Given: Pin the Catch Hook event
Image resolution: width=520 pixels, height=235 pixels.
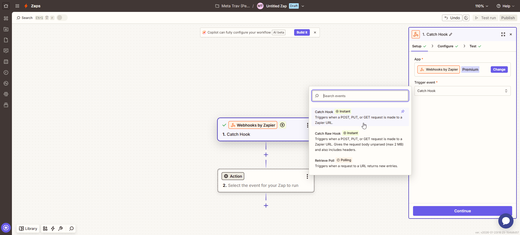Looking at the screenshot, I should tap(403, 111).
